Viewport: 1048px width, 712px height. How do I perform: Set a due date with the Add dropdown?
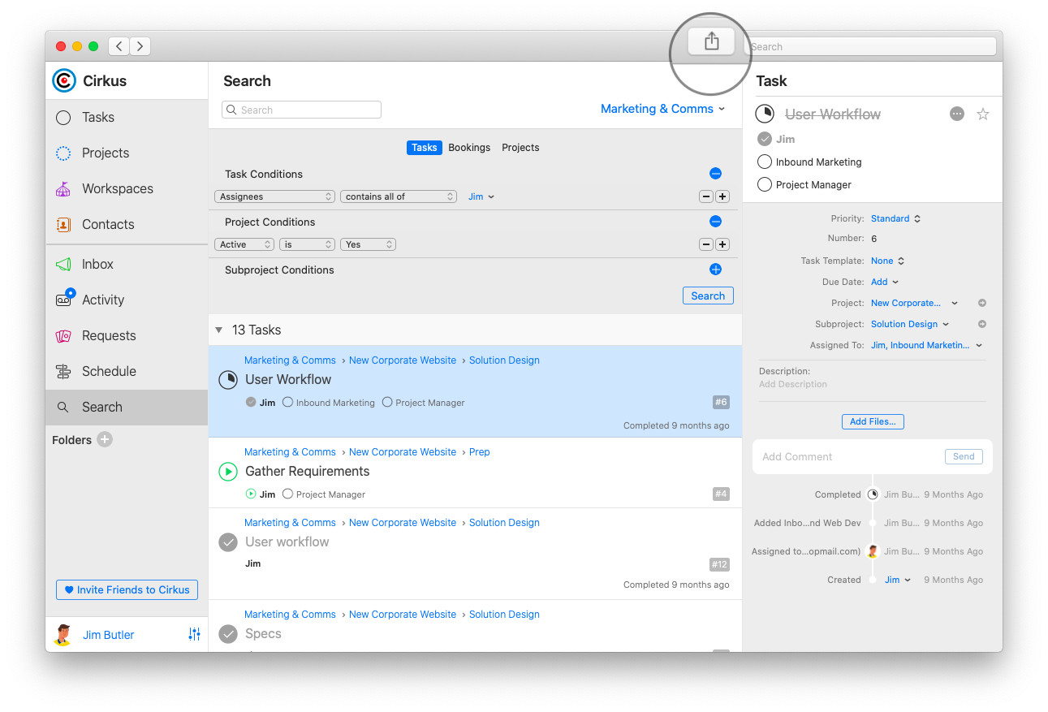coord(885,282)
